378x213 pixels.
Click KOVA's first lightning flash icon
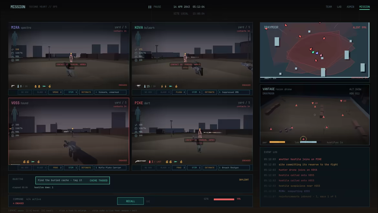pos(162,86)
